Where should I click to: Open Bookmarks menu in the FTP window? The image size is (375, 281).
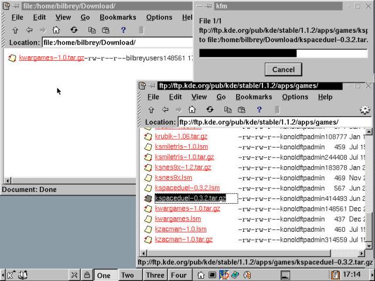pyautogui.click(x=254, y=97)
